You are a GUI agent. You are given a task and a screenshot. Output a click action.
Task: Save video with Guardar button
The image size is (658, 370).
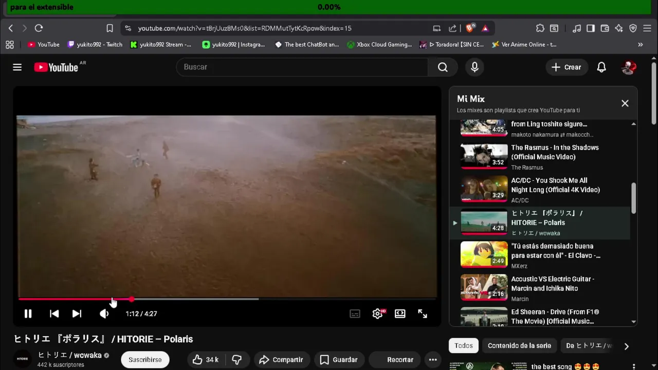coord(339,360)
